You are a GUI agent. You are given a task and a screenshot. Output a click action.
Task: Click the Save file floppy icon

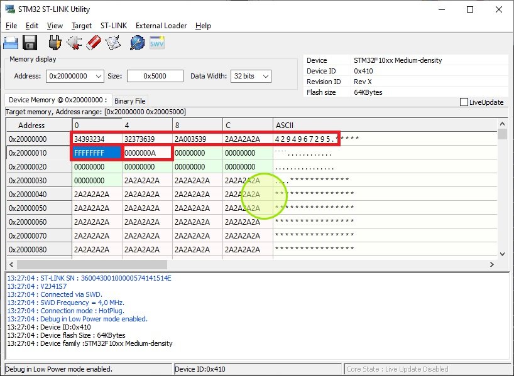coord(30,43)
